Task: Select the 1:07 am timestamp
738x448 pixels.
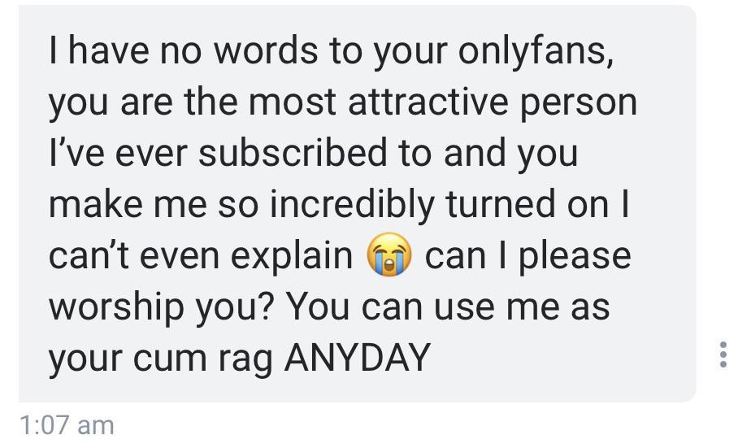Action: [x=67, y=424]
